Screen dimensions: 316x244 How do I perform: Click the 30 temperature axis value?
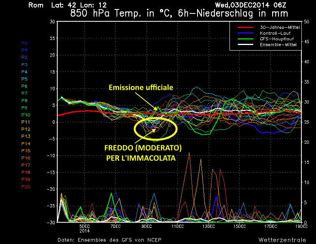[x=53, y=22]
